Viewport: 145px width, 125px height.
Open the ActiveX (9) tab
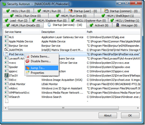(x=99, y=25)
